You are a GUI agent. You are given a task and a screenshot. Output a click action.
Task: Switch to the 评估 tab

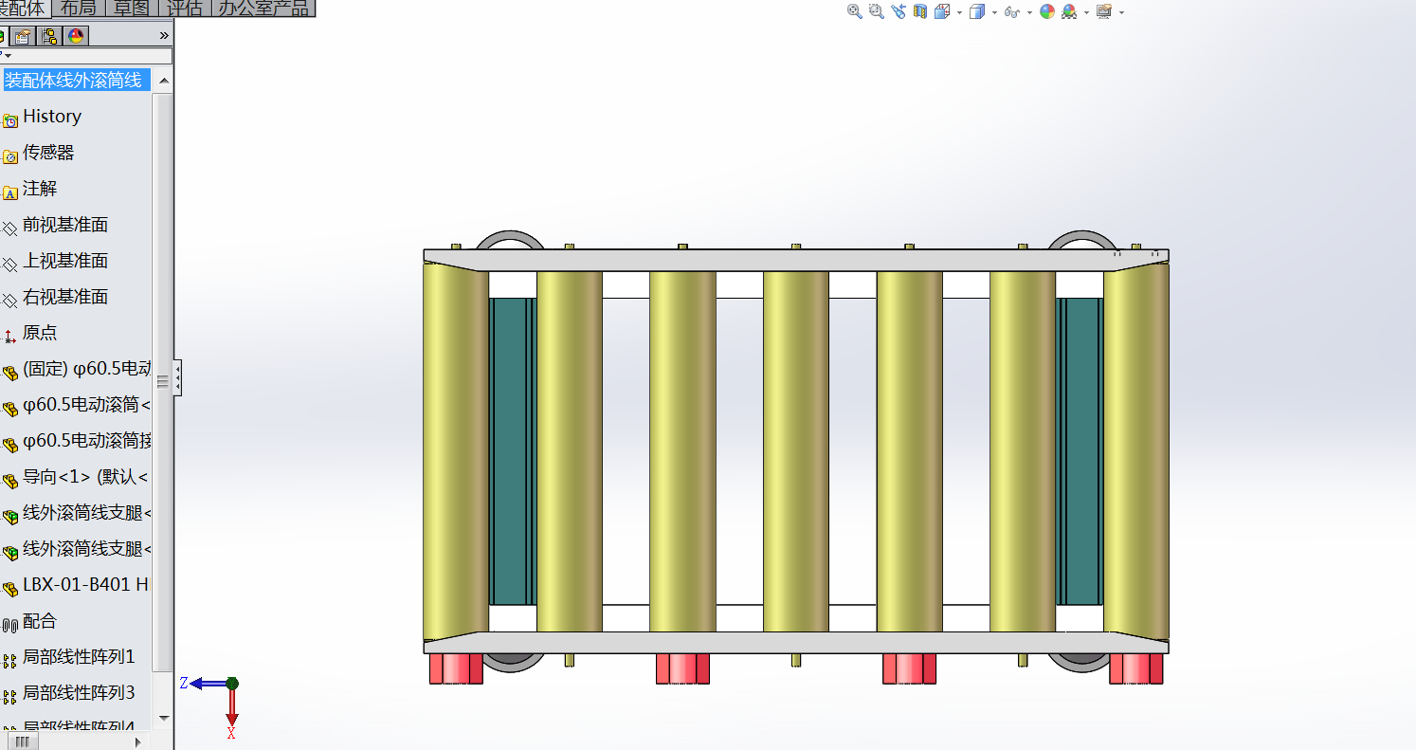pos(185,9)
